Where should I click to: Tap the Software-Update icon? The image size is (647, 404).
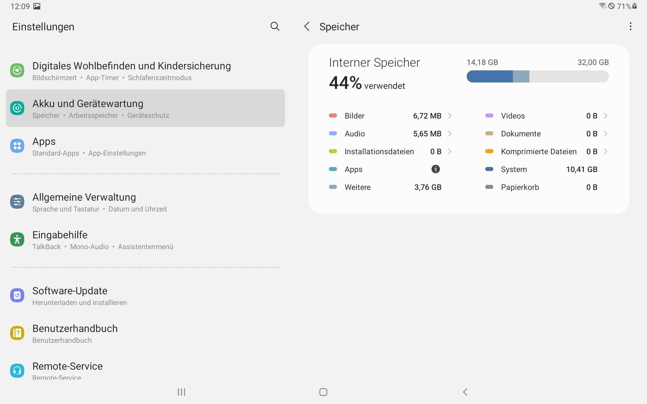(x=17, y=295)
